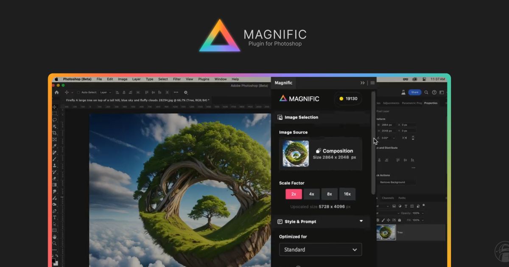The width and height of the screenshot is (509, 267).
Task: Open the Apple menu
Action: tap(56, 79)
